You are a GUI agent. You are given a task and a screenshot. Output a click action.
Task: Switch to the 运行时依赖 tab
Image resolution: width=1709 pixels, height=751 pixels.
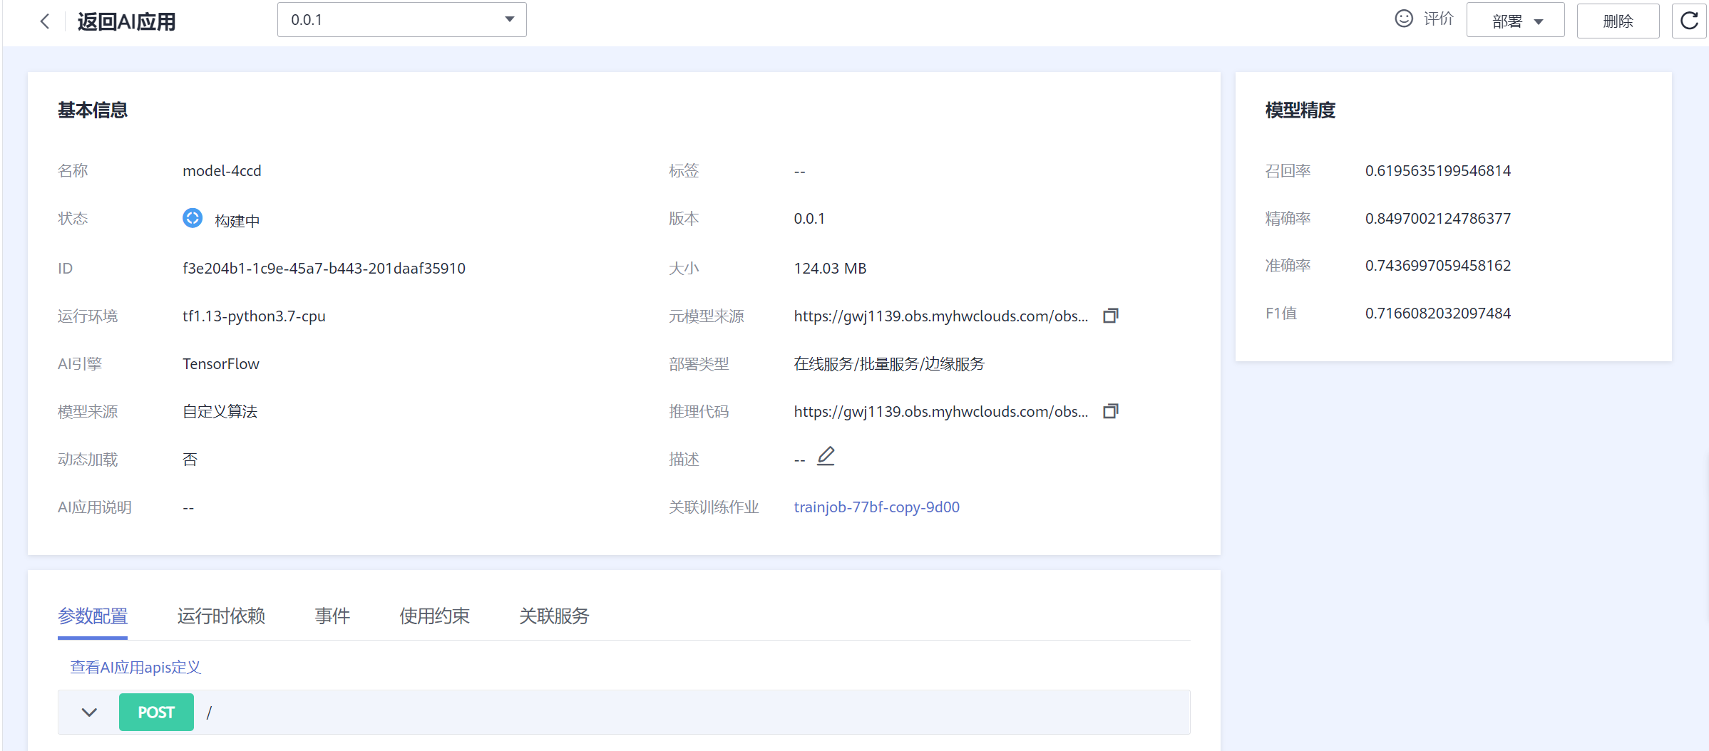(221, 616)
